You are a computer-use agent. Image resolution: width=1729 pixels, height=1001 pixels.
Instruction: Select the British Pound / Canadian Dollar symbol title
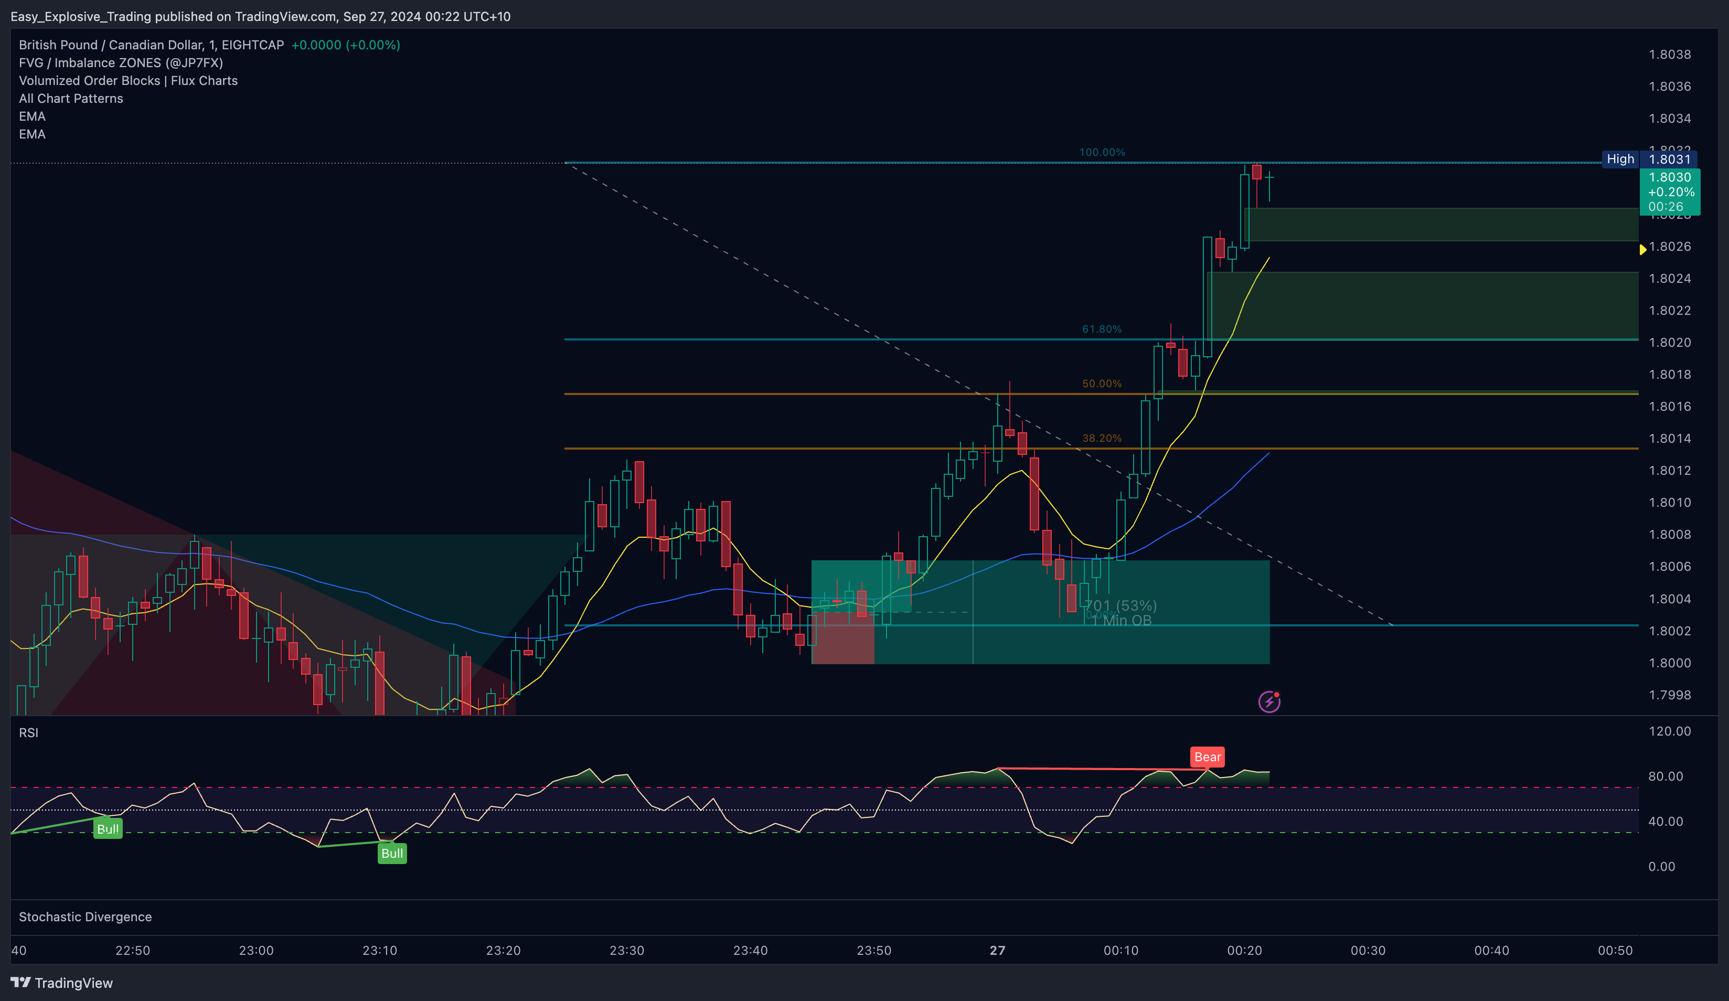click(x=151, y=45)
